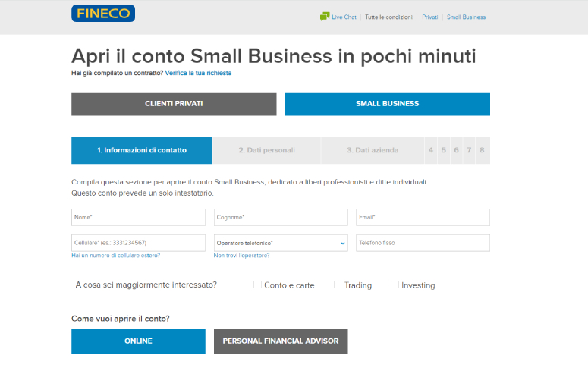Click Non trovi l'operatore link
This screenshot has width=588, height=371.
tap(241, 256)
